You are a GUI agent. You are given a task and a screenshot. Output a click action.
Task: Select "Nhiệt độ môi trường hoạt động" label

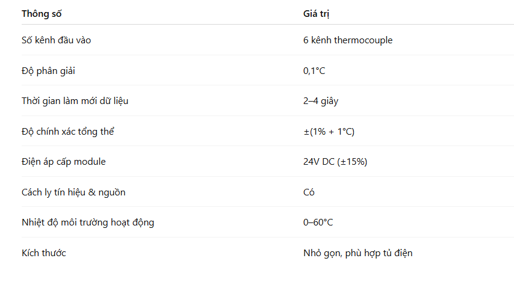coord(88,222)
